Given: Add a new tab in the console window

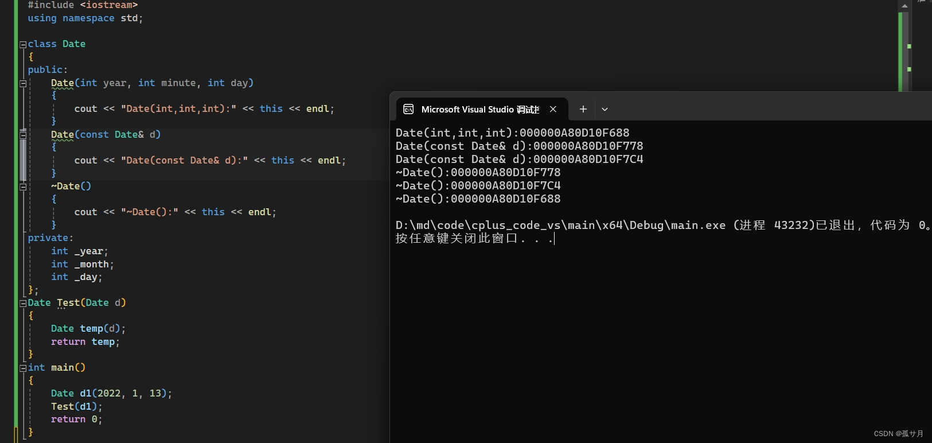Looking at the screenshot, I should (x=583, y=109).
